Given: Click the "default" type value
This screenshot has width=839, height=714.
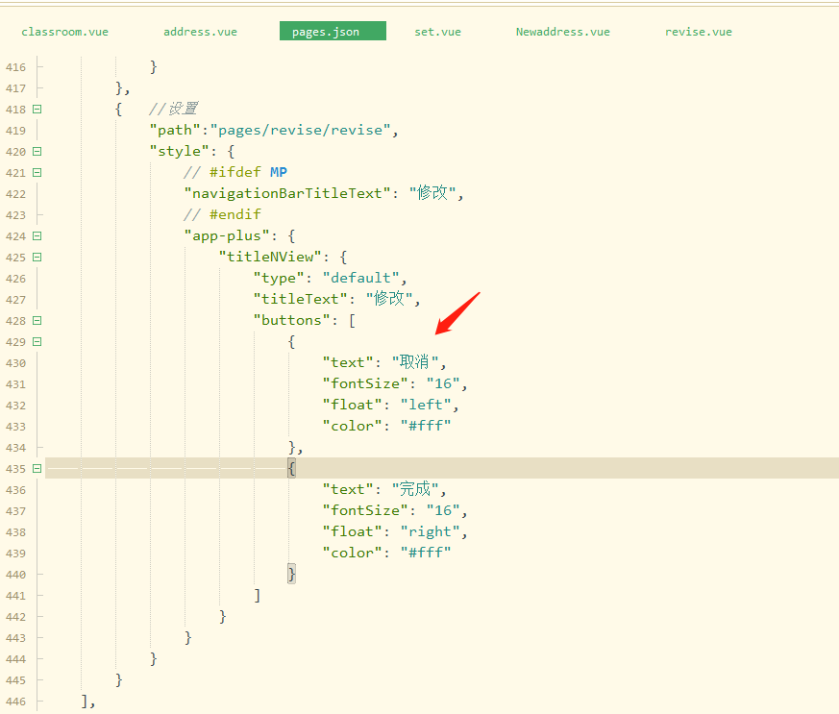Looking at the screenshot, I should [x=361, y=278].
